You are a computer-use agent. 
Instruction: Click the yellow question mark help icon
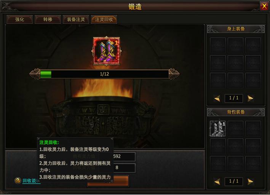coord(18,181)
